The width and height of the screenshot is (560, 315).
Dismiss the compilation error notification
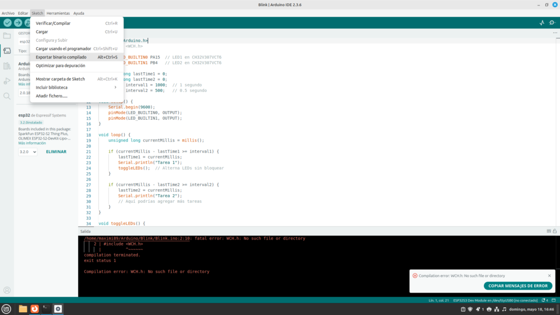[550, 276]
